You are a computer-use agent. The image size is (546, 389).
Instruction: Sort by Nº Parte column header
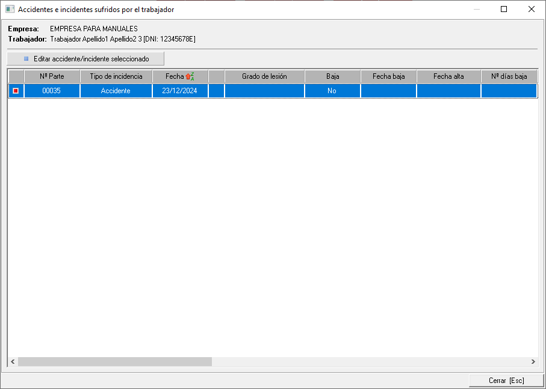pyautogui.click(x=52, y=76)
